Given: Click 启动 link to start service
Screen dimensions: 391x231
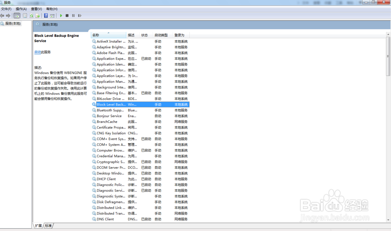Looking at the screenshot, I should tap(38, 52).
